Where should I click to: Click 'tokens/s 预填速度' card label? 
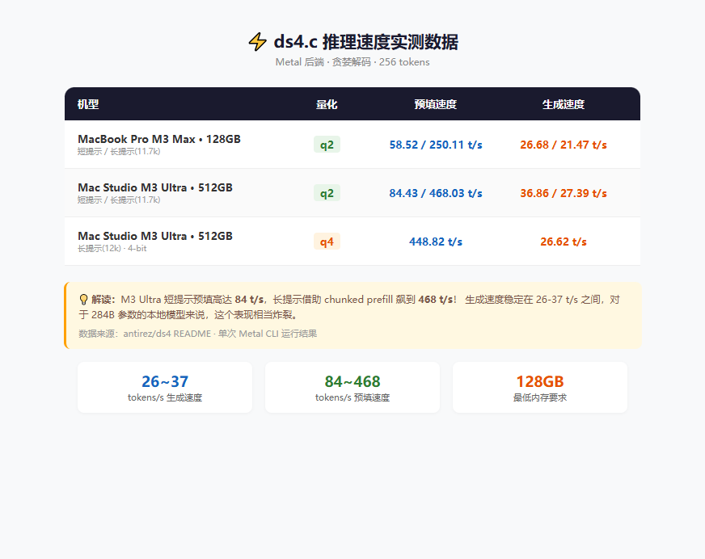[352, 397]
